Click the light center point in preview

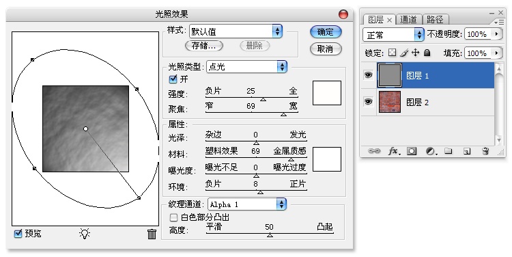(85, 128)
